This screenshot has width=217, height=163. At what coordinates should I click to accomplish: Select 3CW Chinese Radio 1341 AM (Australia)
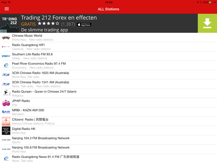click(x=108, y=84)
